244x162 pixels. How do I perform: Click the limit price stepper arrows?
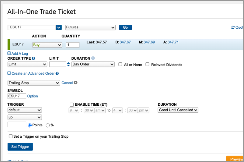click(68, 64)
